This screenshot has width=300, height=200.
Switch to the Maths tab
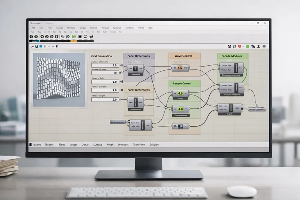tap(50, 145)
